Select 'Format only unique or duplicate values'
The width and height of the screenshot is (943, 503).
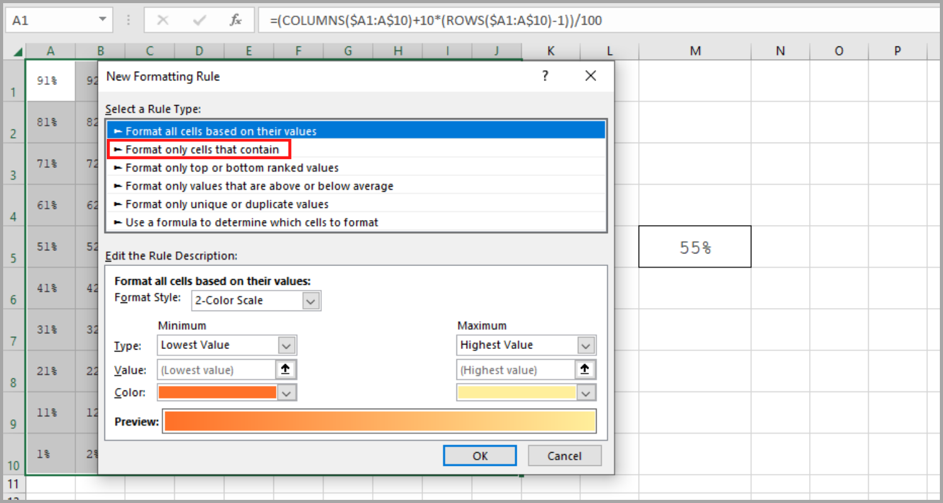click(226, 204)
